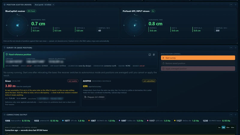Click the ARP height 0.170 m value
Image resolution: width=240 pixels, height=135 pixels.
pos(62,66)
